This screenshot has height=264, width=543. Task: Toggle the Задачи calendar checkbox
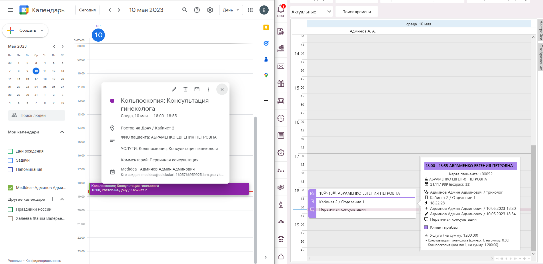(10, 161)
